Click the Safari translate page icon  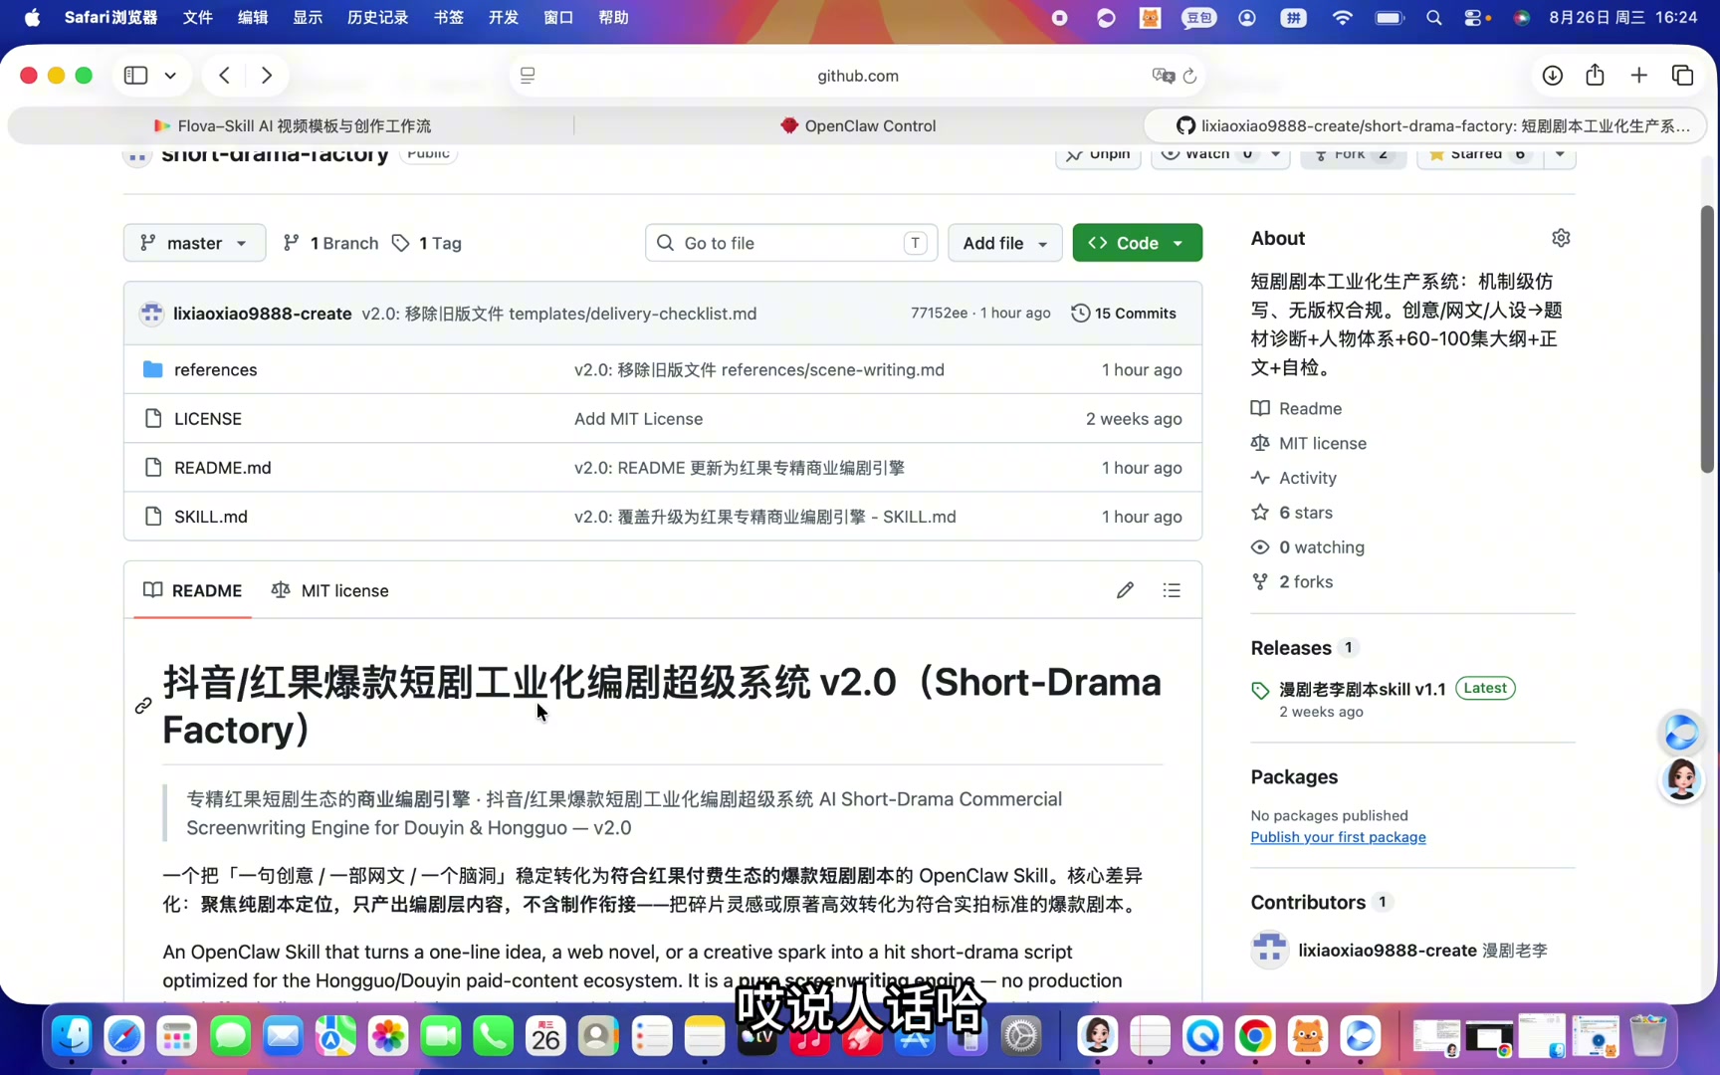pos(1163,76)
